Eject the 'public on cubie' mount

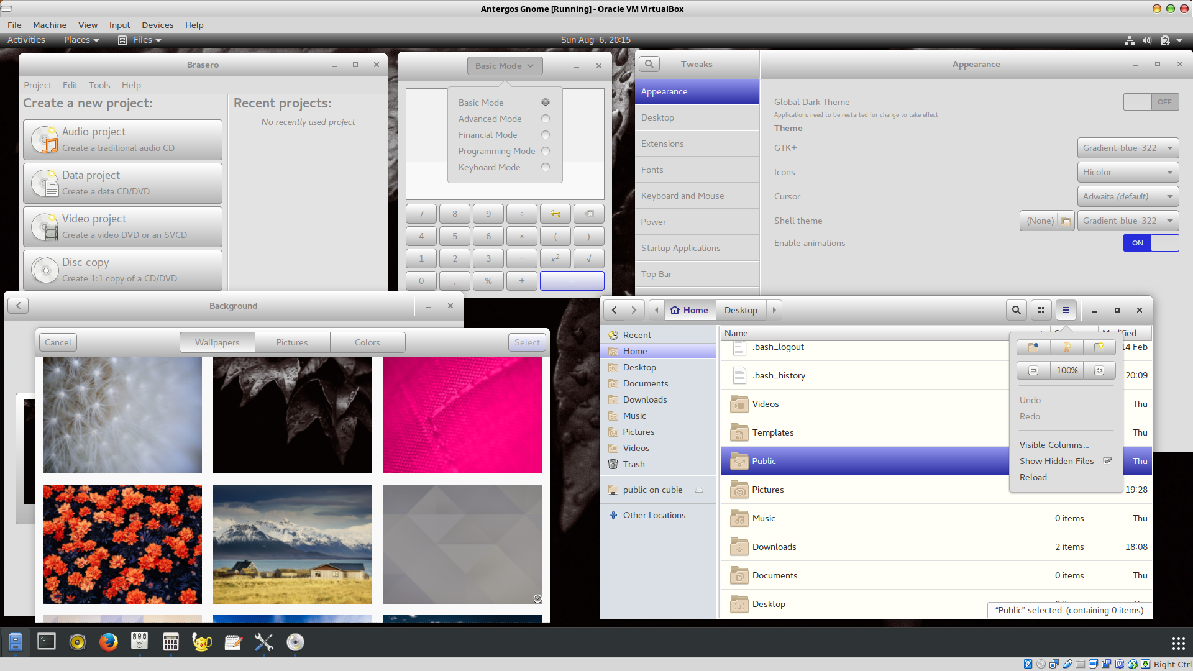pyautogui.click(x=699, y=490)
